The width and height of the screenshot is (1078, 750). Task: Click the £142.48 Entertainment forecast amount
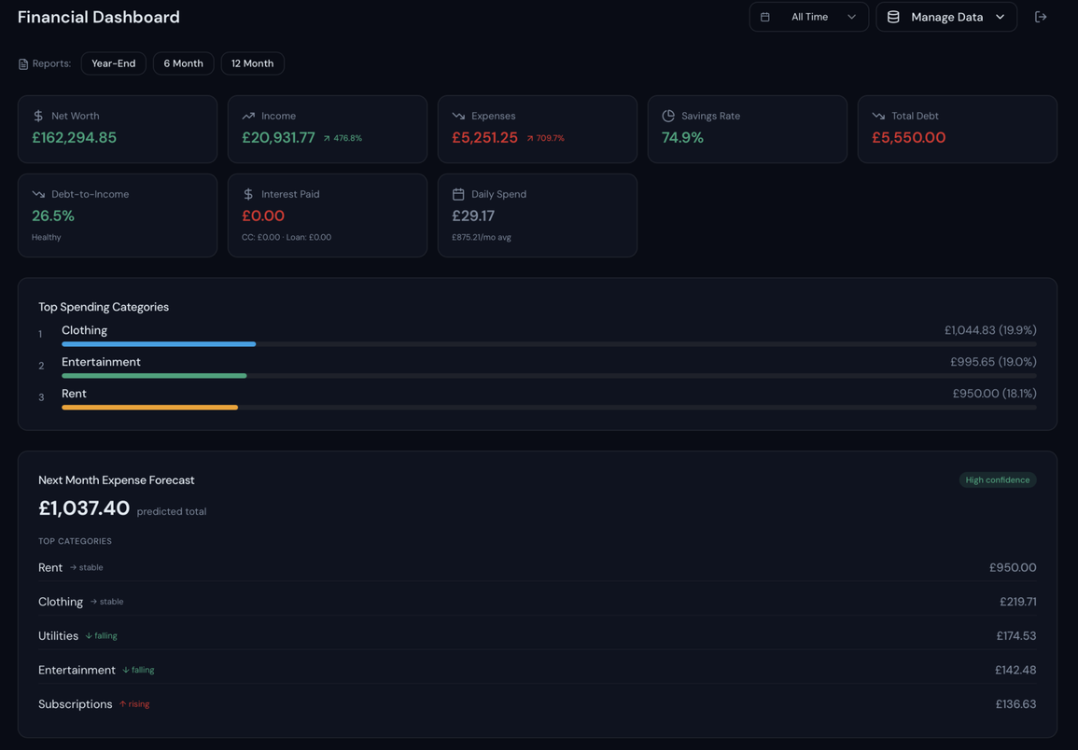click(1015, 670)
